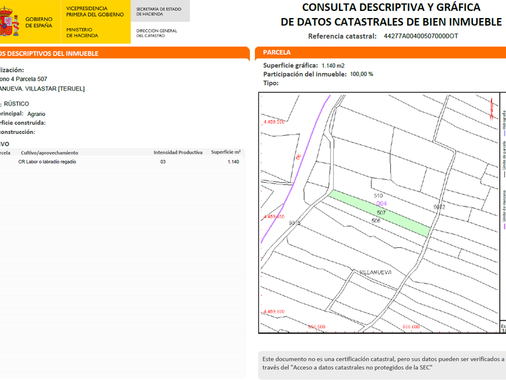
Task: Click the Consulta Descriptiva y Gráfica title
Action: click(391, 14)
